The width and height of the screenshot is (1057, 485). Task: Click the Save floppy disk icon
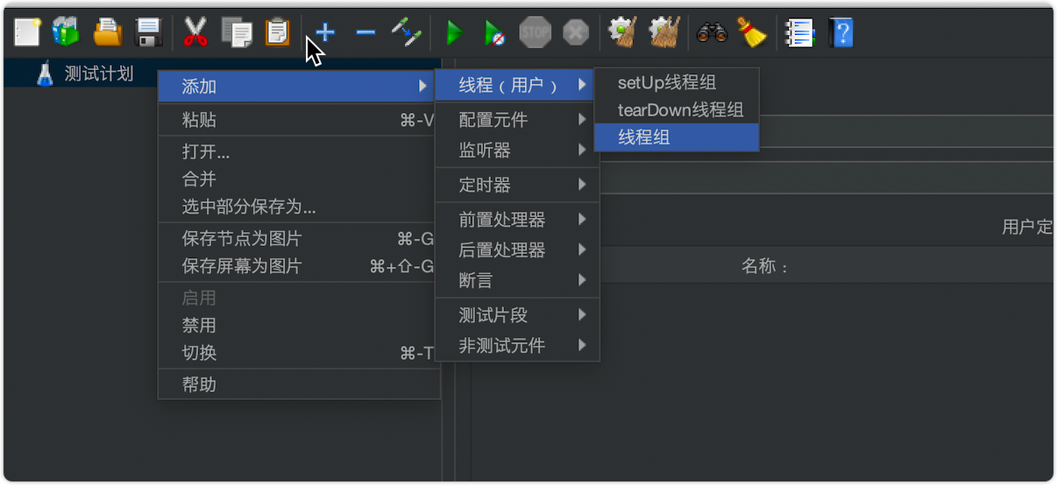pyautogui.click(x=149, y=33)
